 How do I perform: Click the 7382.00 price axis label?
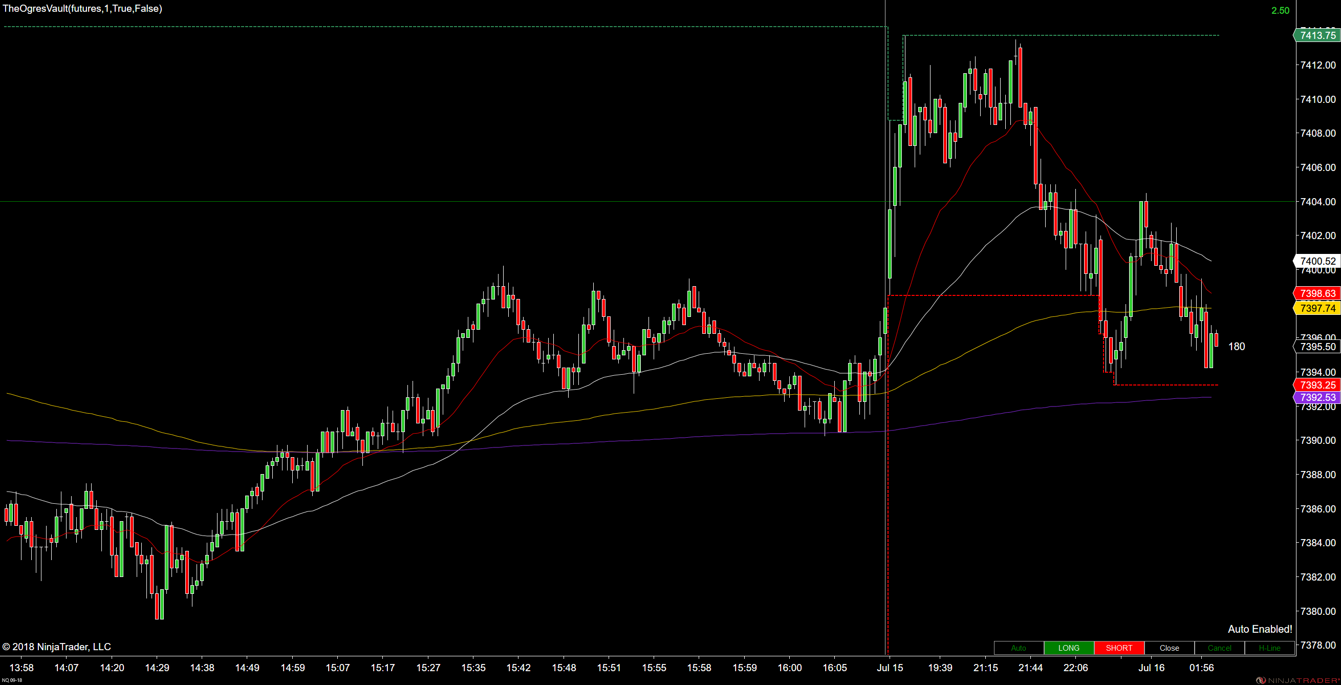click(1318, 577)
